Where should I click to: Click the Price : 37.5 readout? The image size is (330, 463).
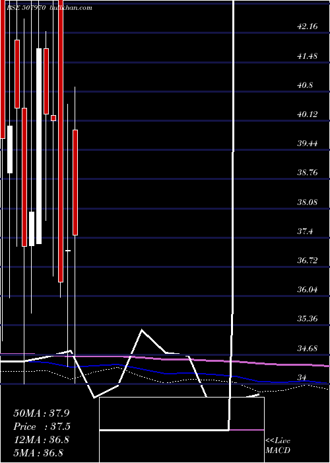pos(42,427)
